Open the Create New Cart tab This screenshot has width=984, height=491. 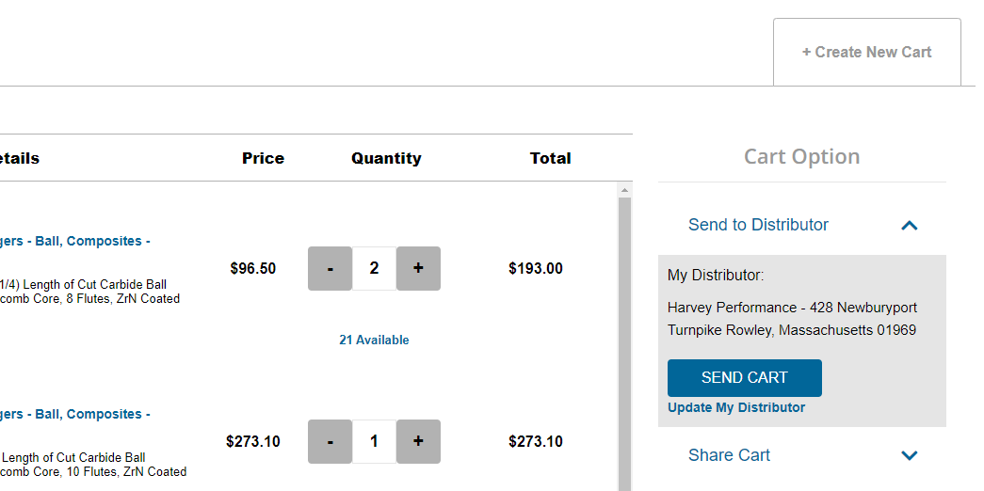pos(866,53)
